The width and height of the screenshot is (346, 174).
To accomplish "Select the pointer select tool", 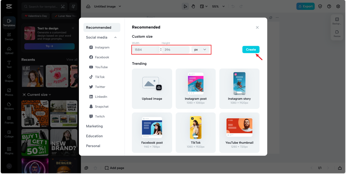I will point(185,6).
